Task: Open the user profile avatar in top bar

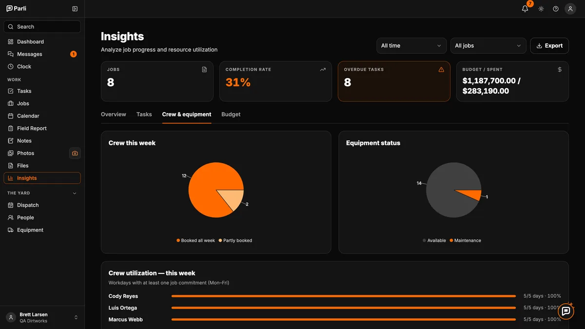Action: pos(570,9)
